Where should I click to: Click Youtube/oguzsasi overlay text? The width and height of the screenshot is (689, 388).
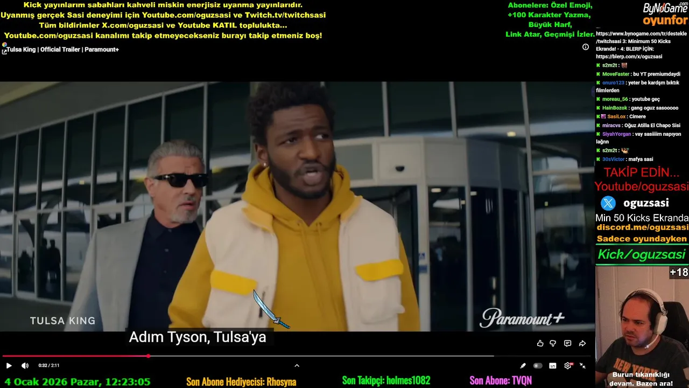642,186
